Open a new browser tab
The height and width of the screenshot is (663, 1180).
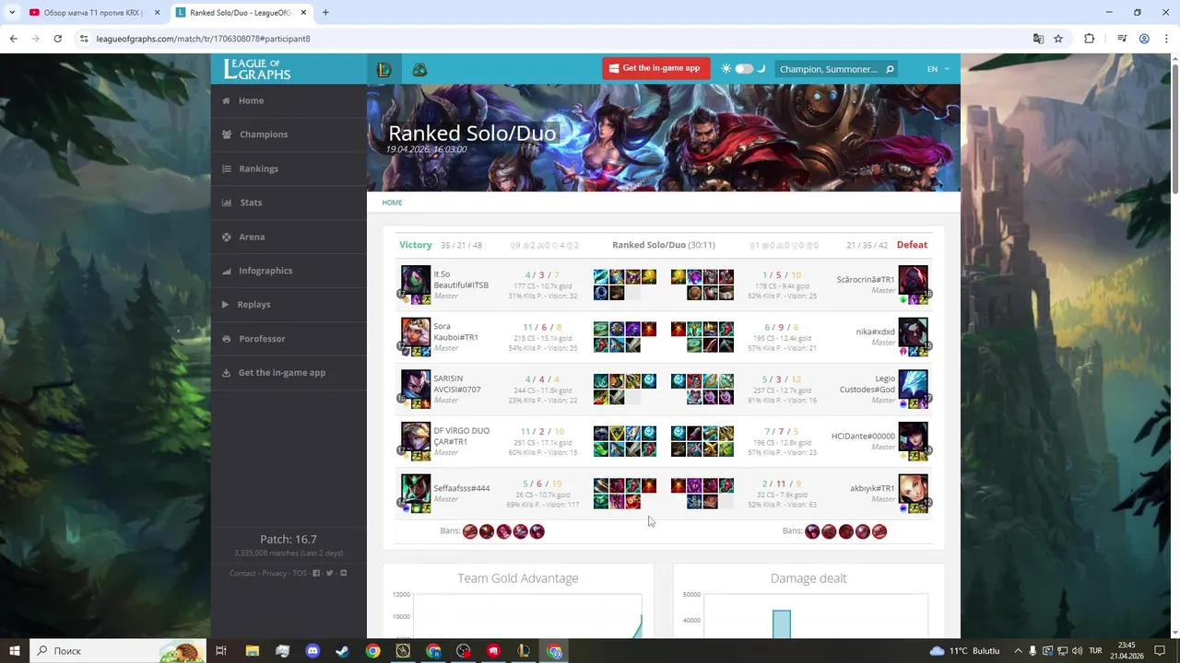[x=325, y=13]
